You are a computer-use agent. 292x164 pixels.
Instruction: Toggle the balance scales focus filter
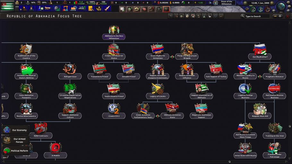[x=215, y=16]
